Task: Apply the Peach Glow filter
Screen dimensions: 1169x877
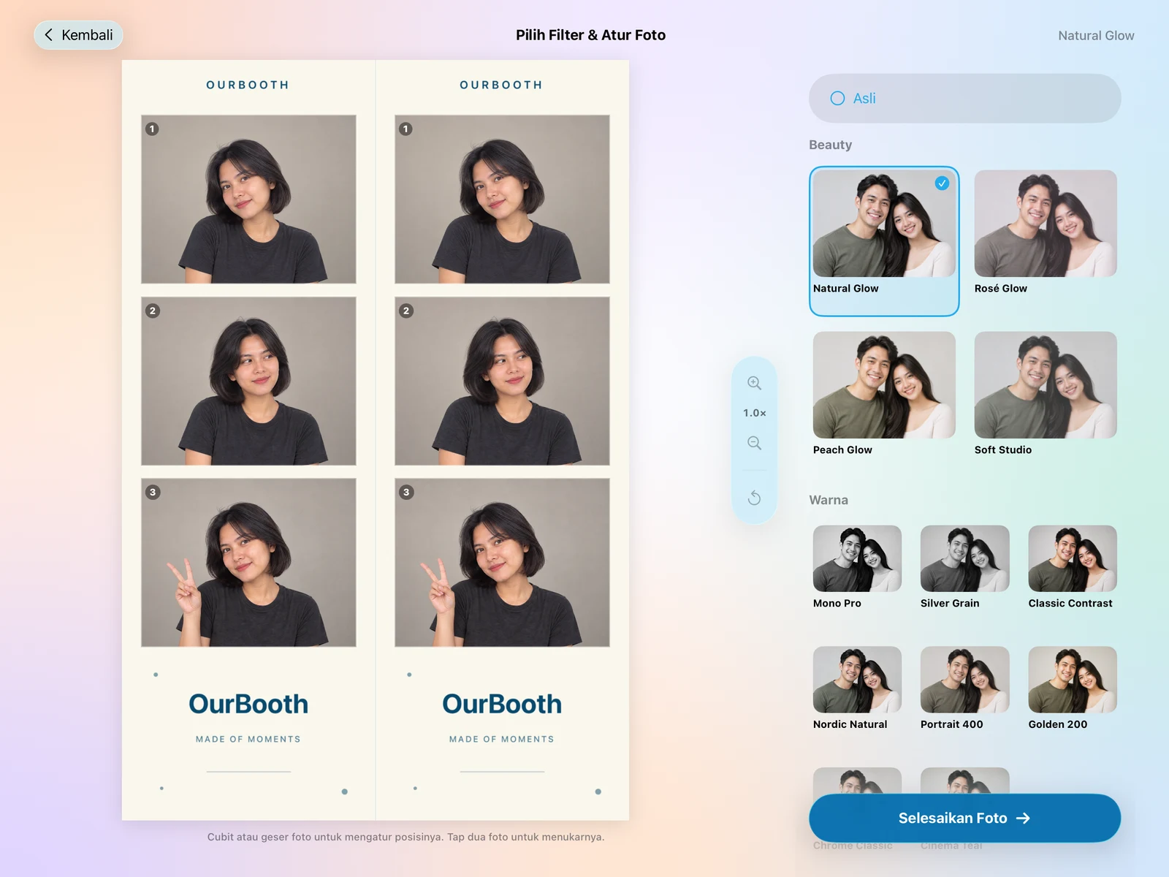Action: point(884,395)
